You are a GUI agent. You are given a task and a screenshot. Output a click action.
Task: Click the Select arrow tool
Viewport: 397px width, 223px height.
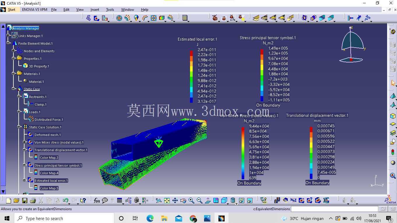point(393,83)
